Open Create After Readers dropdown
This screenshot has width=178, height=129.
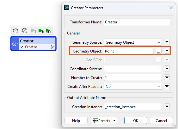tap(133, 87)
